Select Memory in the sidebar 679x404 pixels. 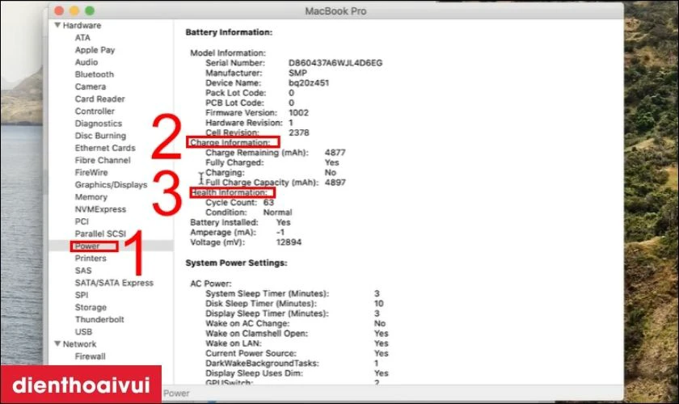(x=91, y=197)
